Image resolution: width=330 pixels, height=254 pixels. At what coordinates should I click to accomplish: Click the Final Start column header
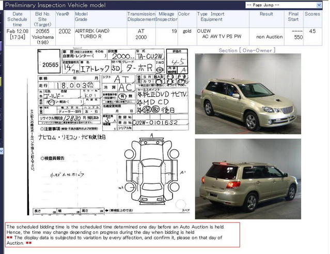pos(293,19)
